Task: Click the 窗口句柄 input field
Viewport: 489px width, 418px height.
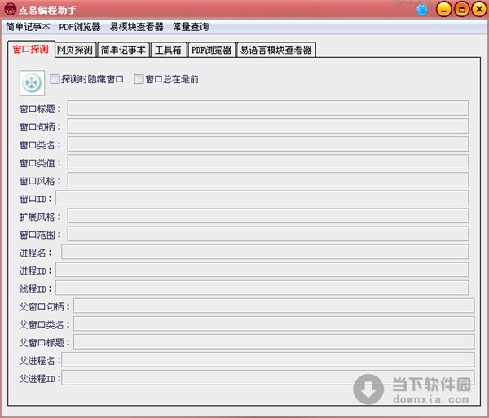Action: (x=268, y=126)
